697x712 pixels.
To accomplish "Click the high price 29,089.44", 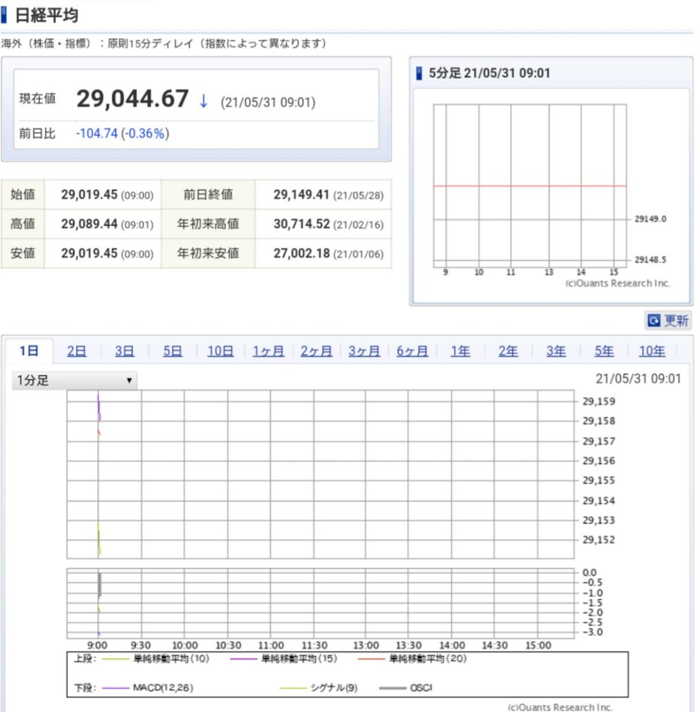I will click(89, 224).
